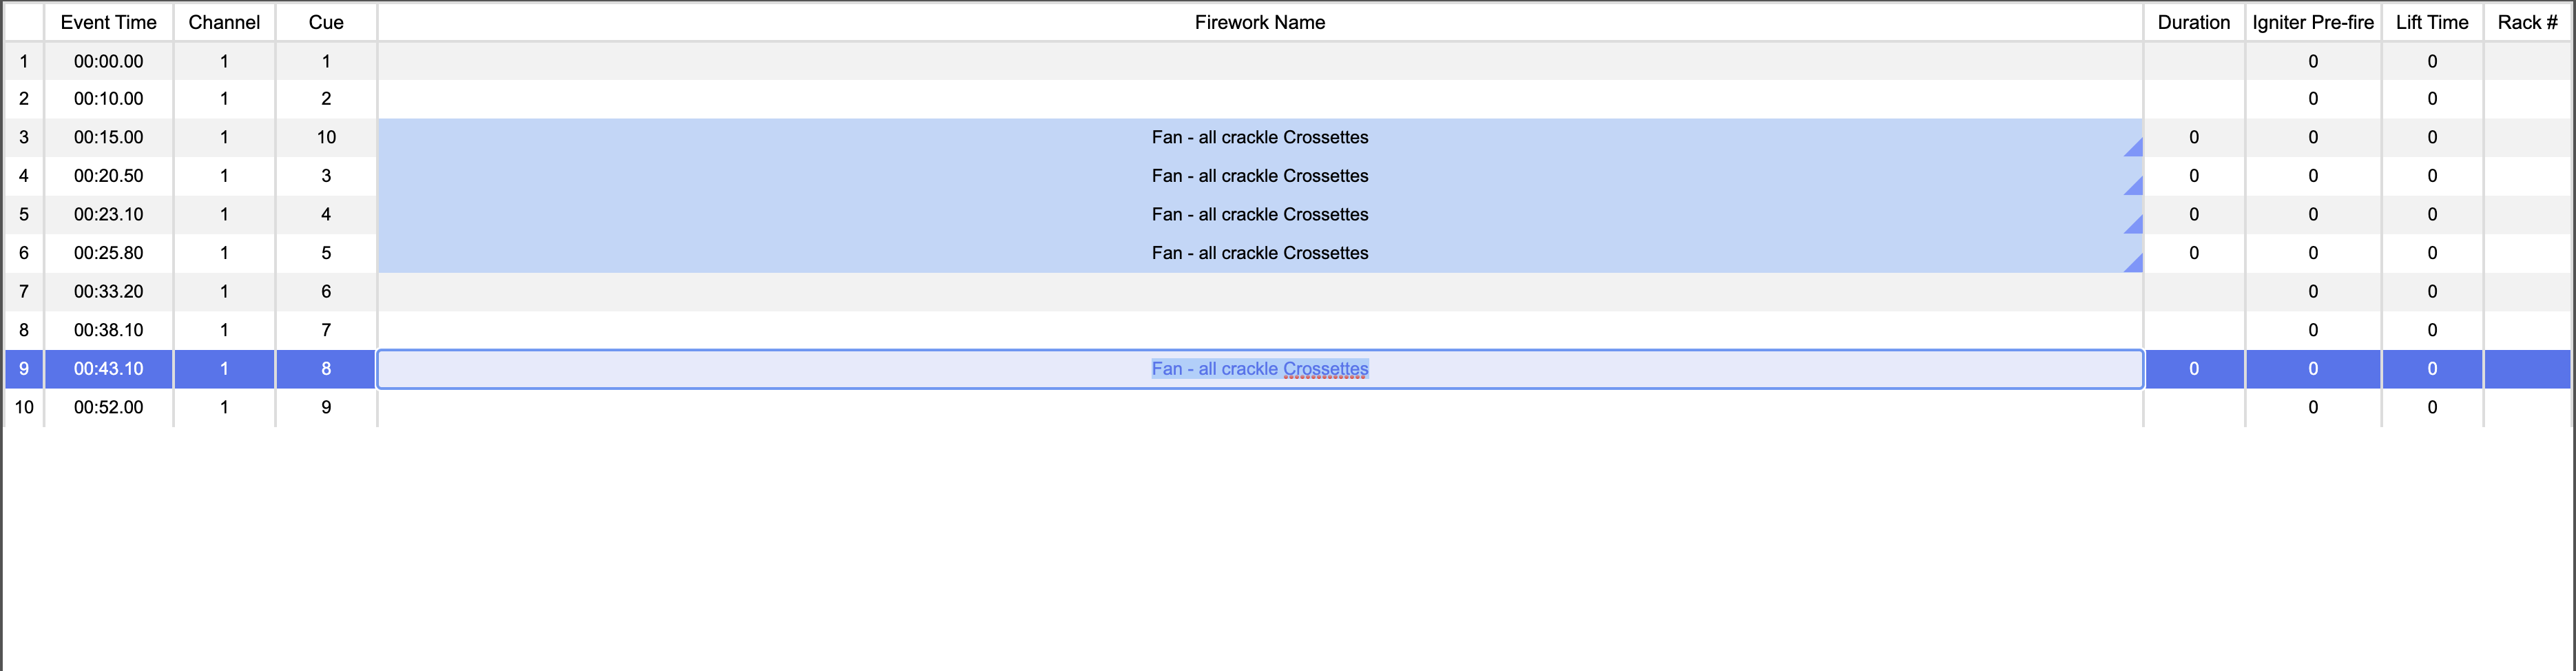The height and width of the screenshot is (671, 2576).
Task: Click the cue cell showing 10
Action: point(326,137)
